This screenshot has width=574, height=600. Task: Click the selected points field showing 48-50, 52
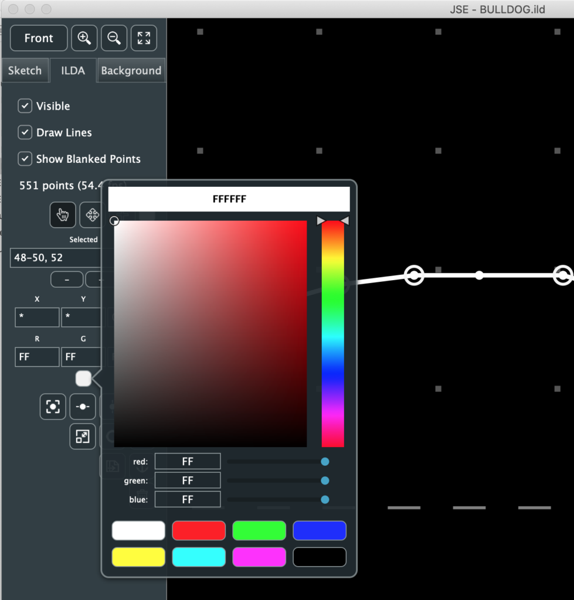tap(56, 258)
